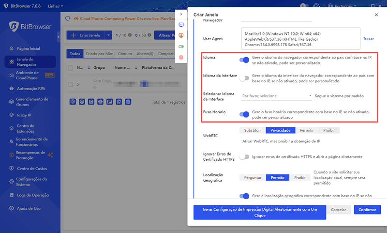The image size is (387, 233).
Task: Click the Logs de Operação document icon
Action: (11, 195)
